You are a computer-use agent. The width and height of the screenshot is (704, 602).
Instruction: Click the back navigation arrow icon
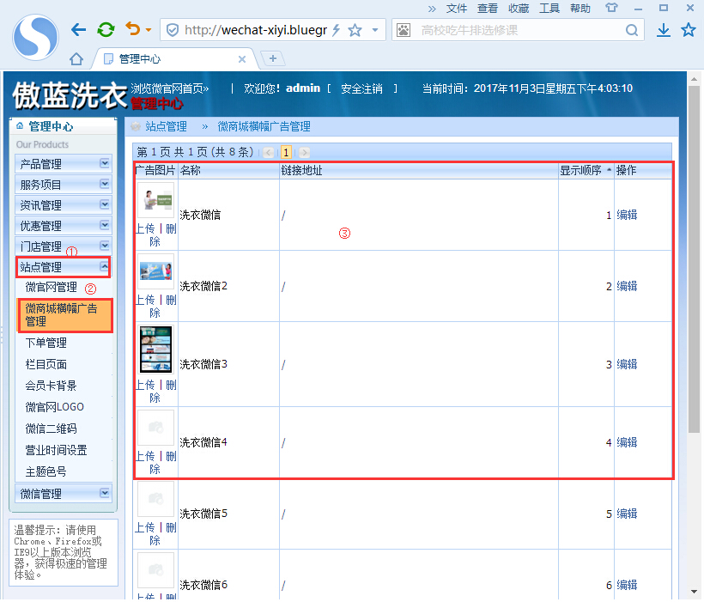click(77, 28)
